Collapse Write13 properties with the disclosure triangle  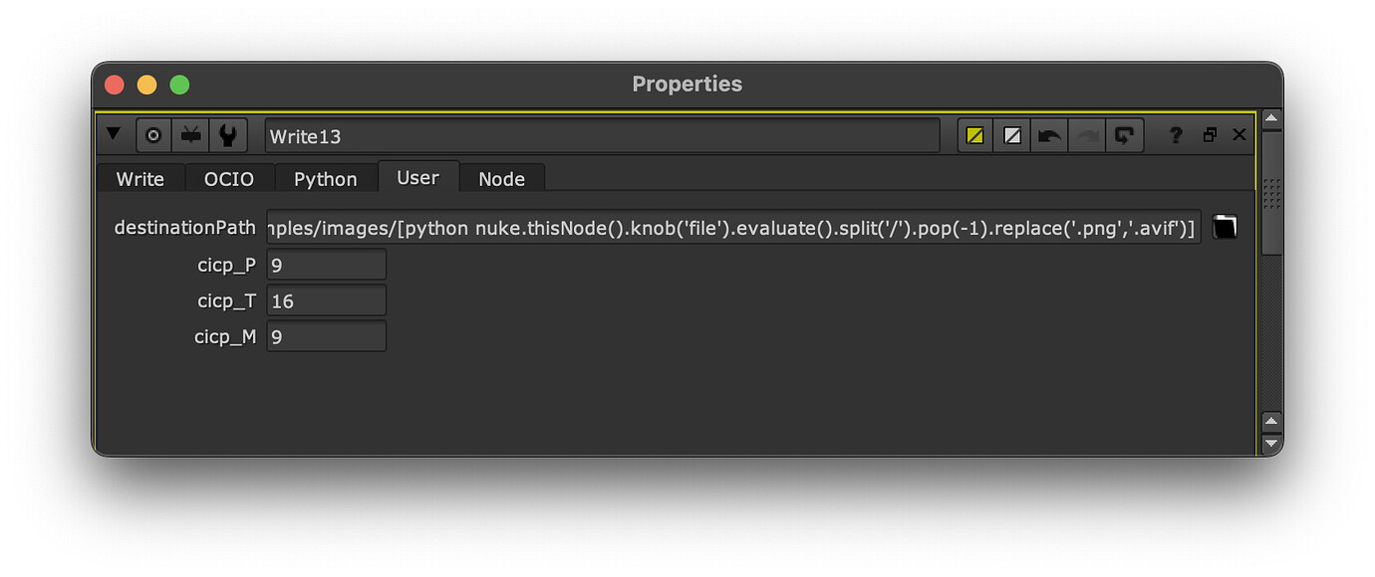click(x=113, y=134)
